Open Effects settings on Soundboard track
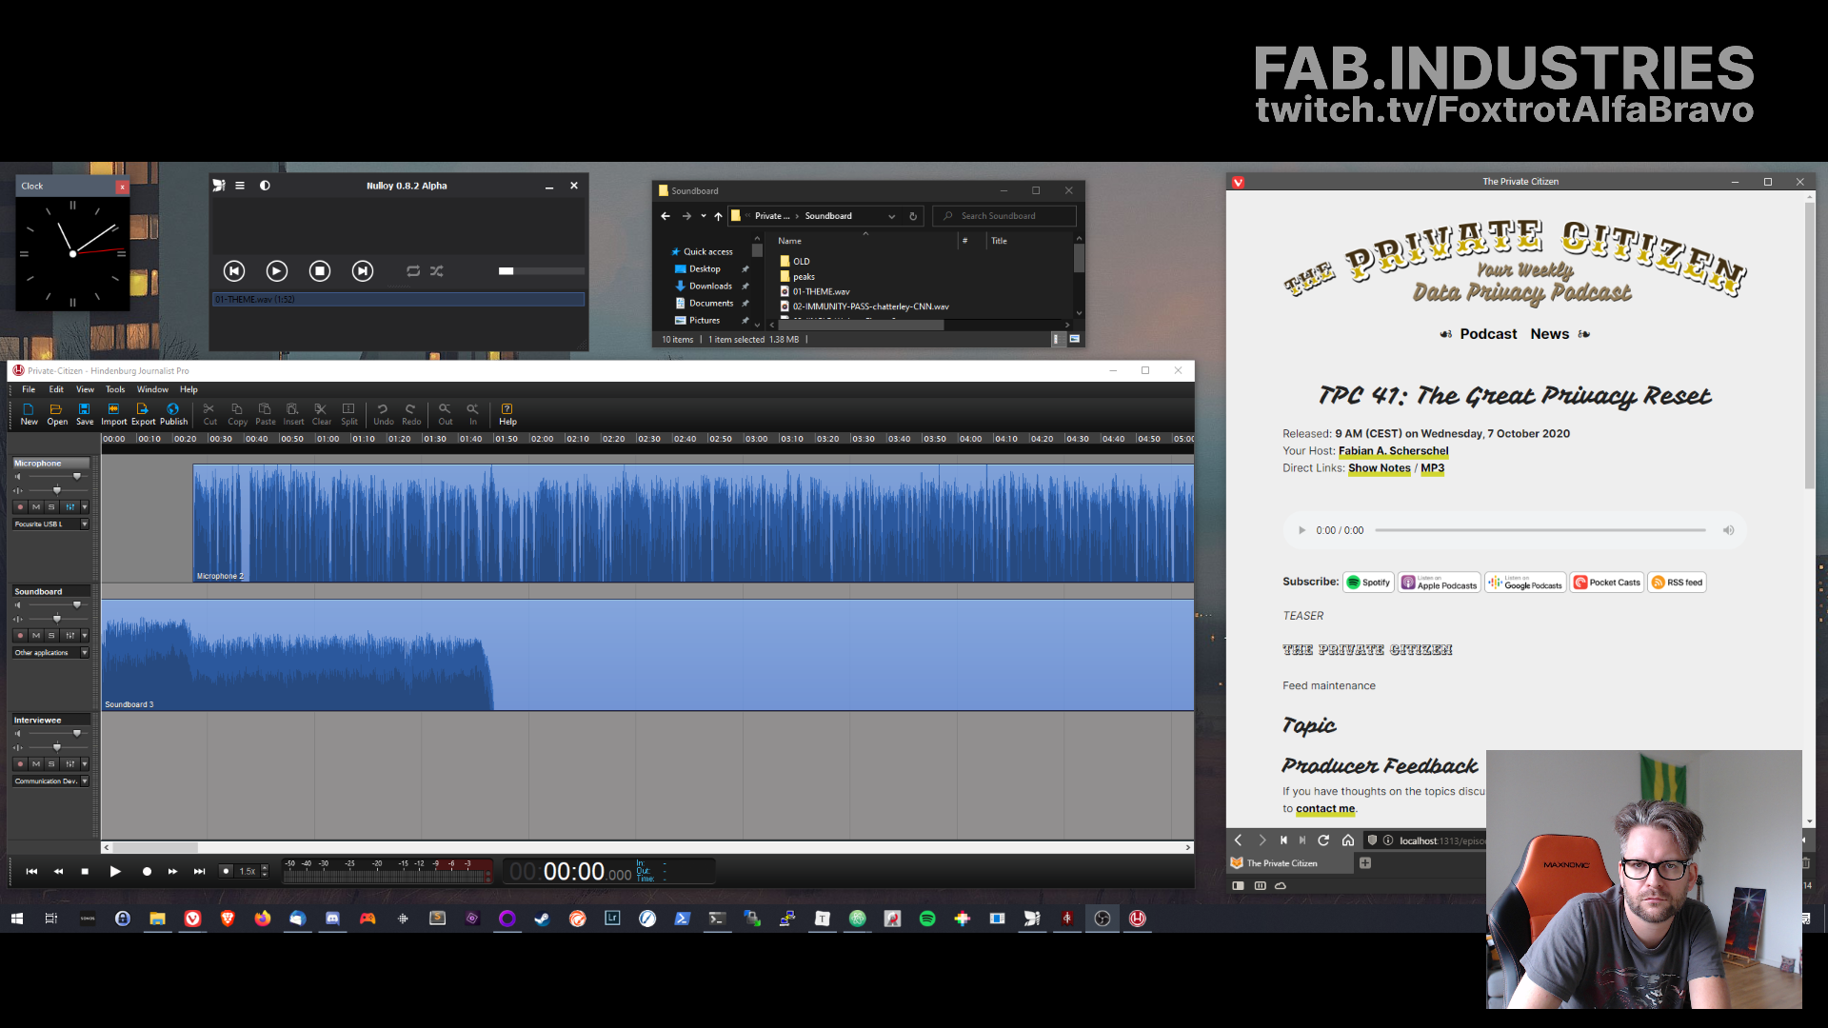This screenshot has height=1028, width=1828. tap(70, 636)
